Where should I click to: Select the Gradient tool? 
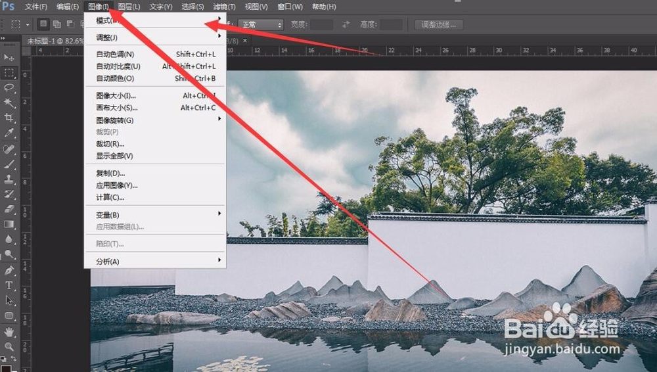click(9, 224)
